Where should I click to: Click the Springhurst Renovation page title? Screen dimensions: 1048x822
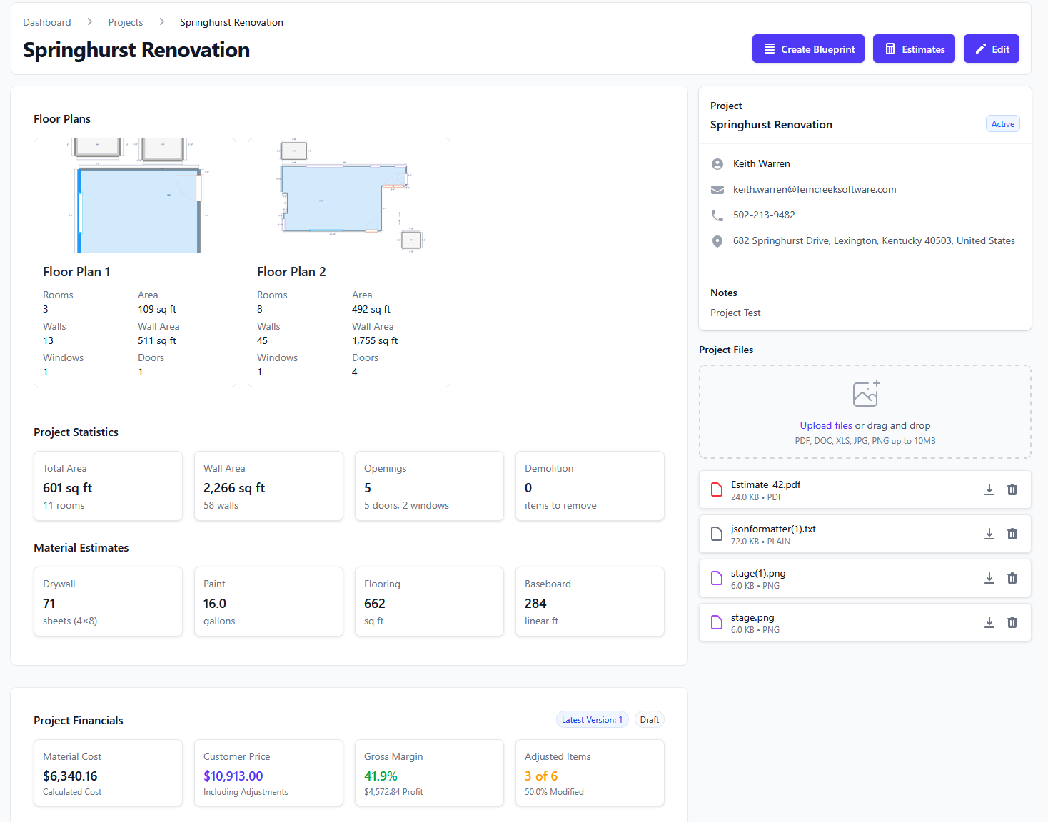136,50
